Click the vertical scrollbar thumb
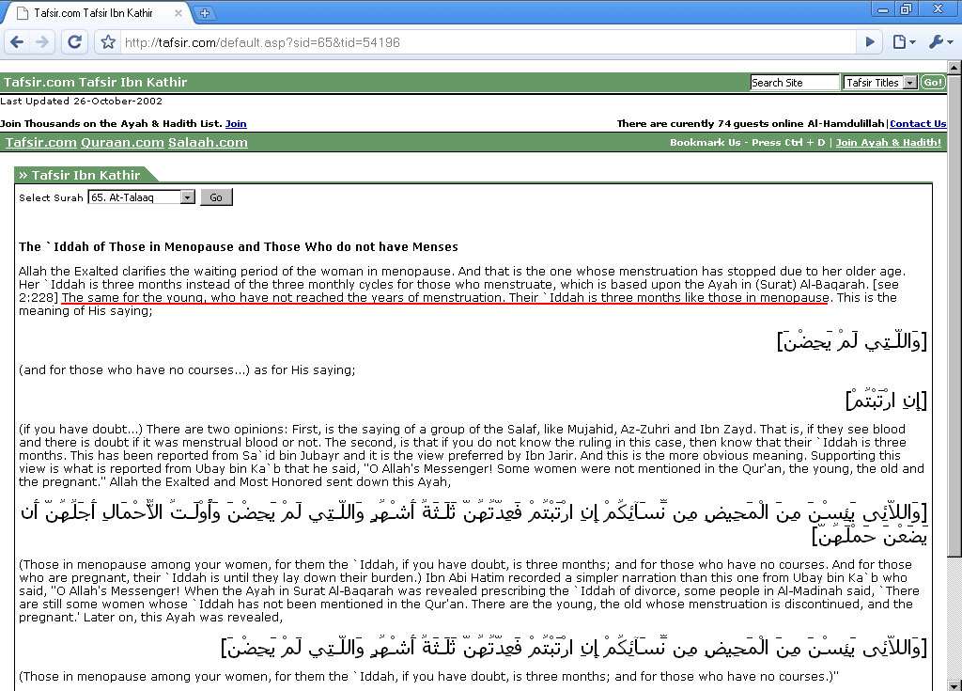962x691 pixels. click(x=954, y=315)
